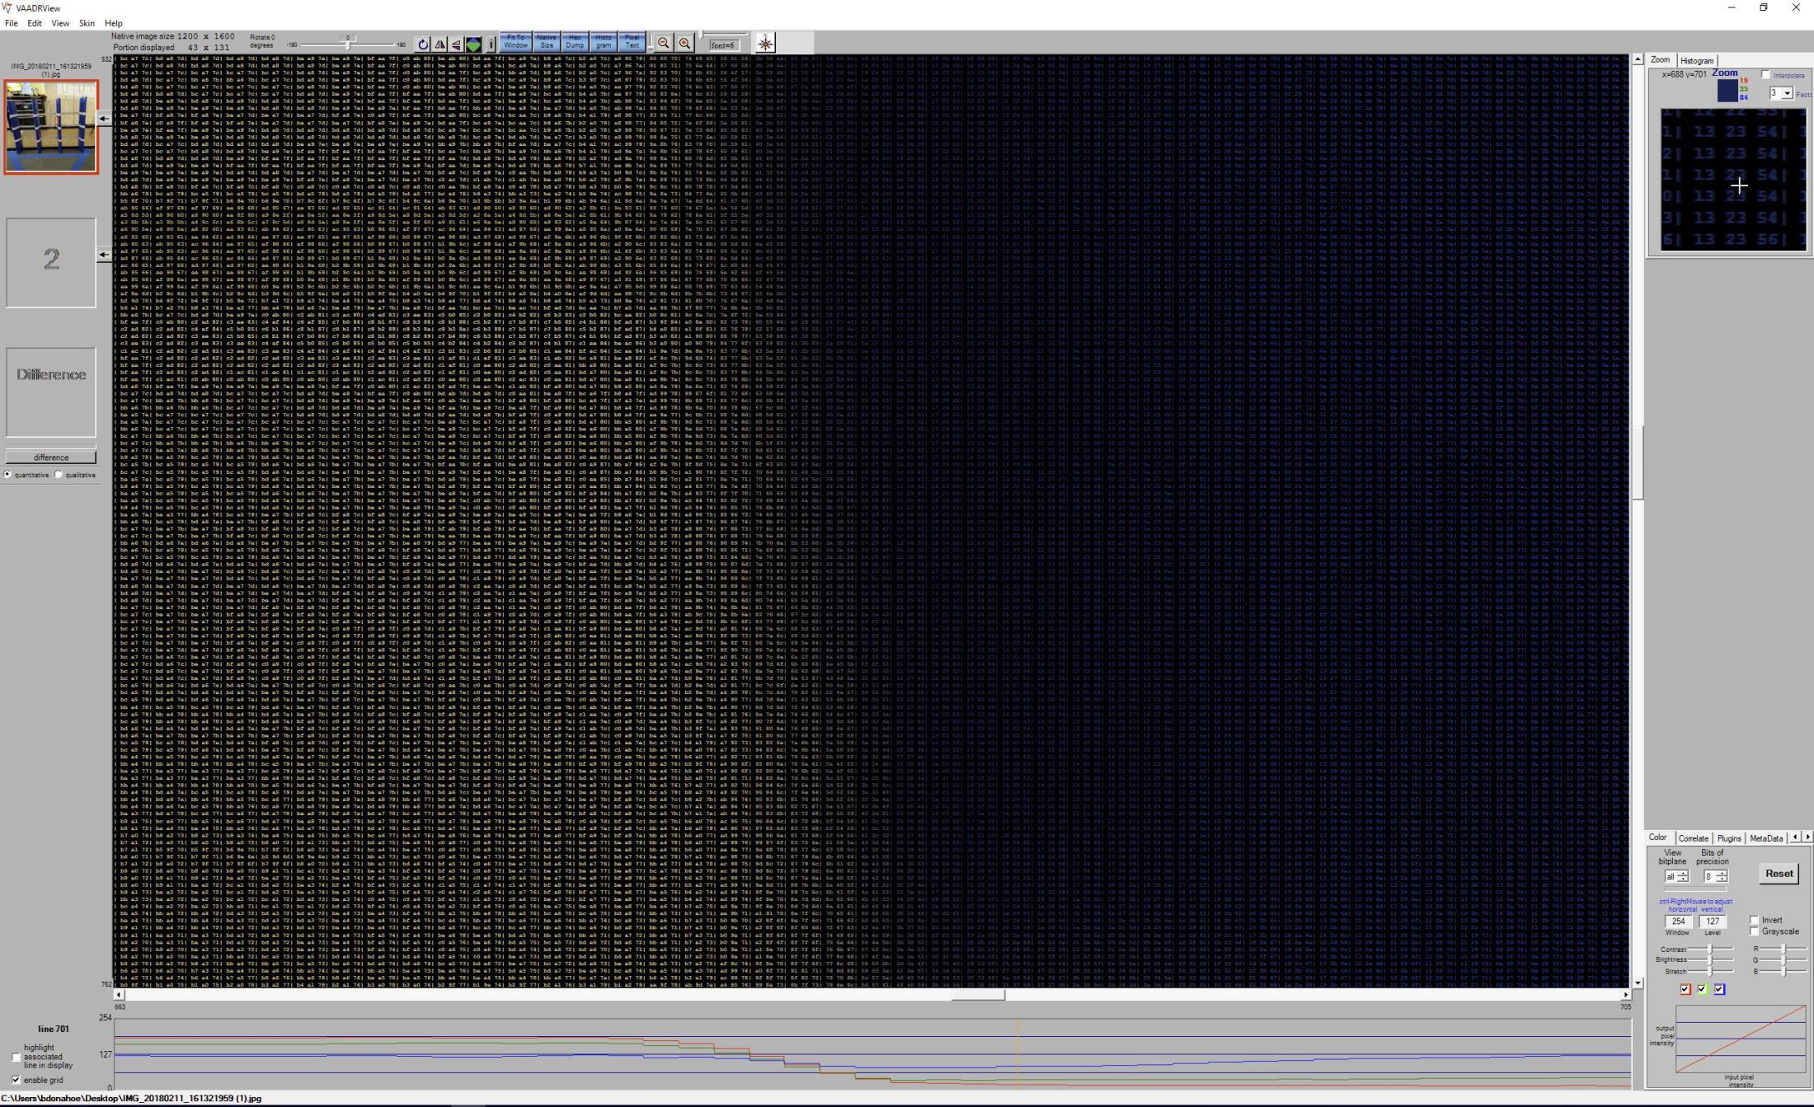Click Fit To Window button
The height and width of the screenshot is (1107, 1814).
pyautogui.click(x=515, y=41)
